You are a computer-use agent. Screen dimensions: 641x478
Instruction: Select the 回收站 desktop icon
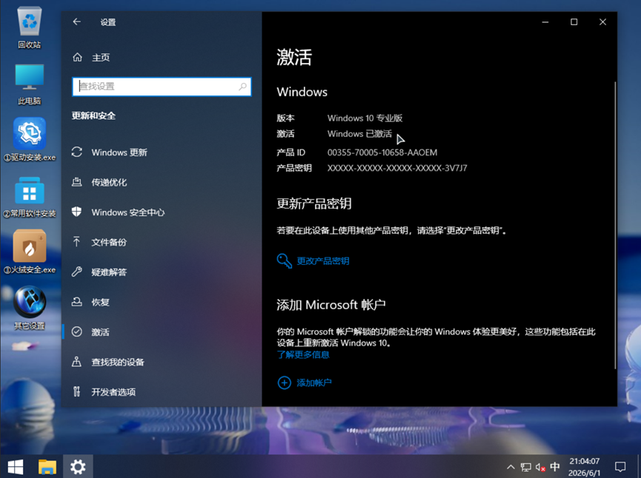(30, 27)
